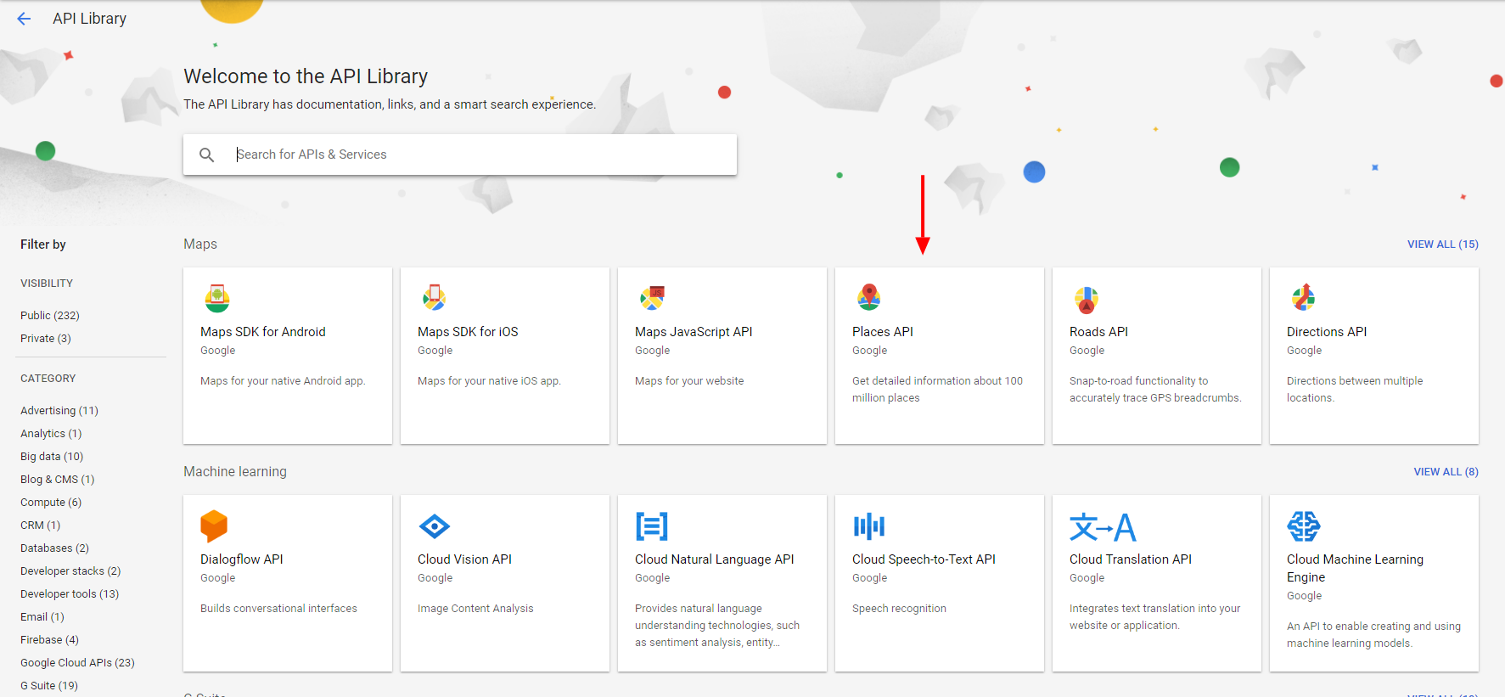1505x697 pixels.
Task: Click 'Maps for your website' description
Action: [689, 381]
